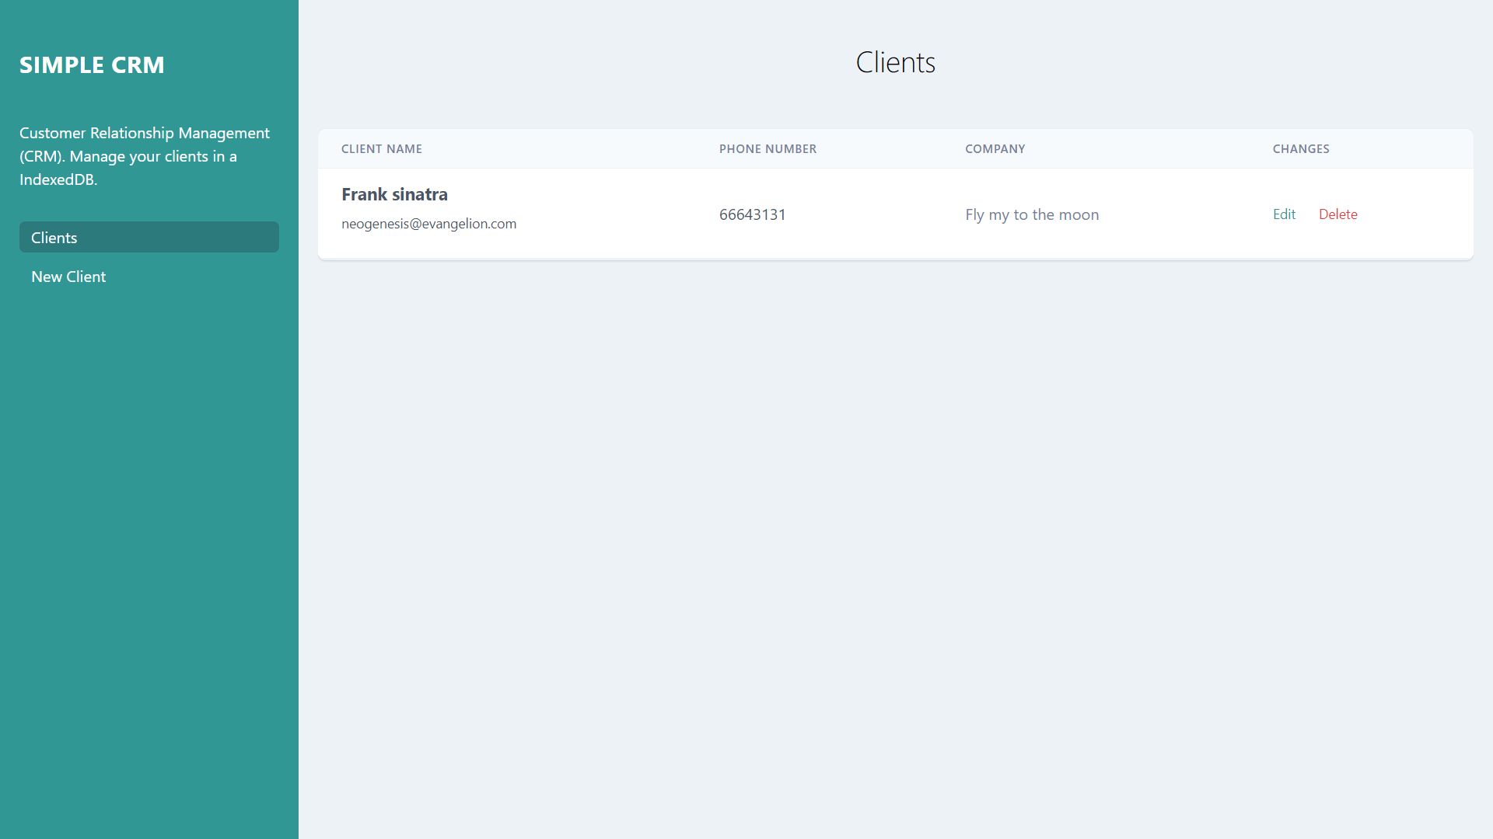The width and height of the screenshot is (1493, 839).
Task: Click the PHONE NUMBER column header
Action: click(768, 148)
